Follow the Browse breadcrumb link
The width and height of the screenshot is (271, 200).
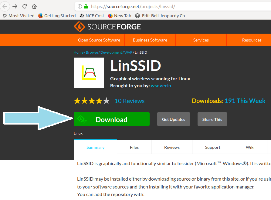pos(92,52)
